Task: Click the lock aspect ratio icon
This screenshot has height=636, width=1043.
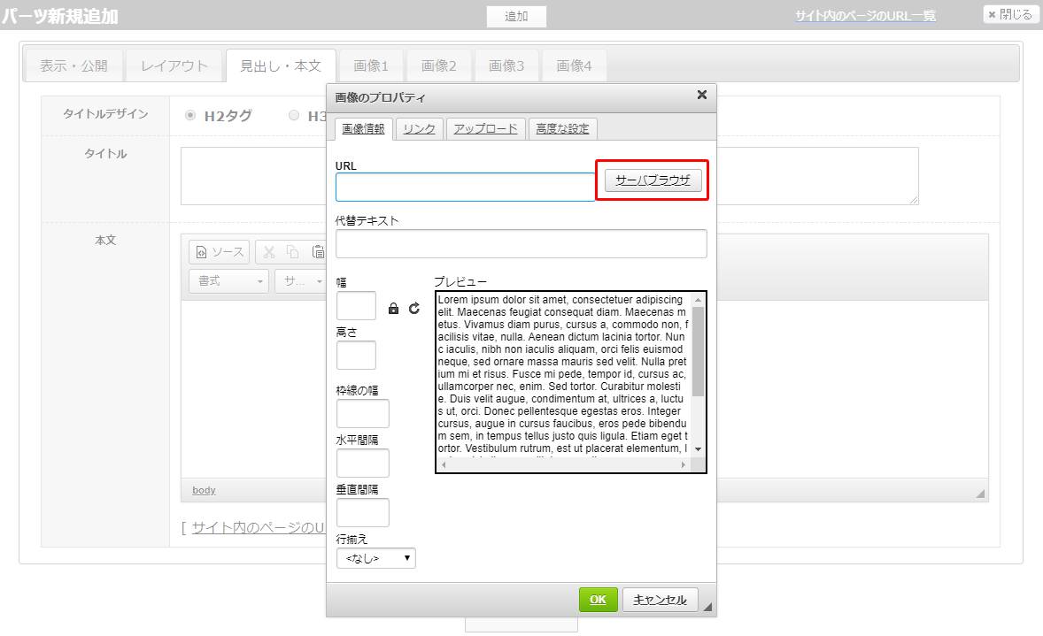Action: pos(394,309)
